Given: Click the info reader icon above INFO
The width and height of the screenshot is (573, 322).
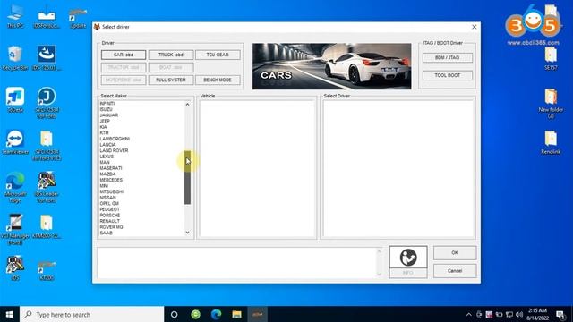Looking at the screenshot, I should pyautogui.click(x=408, y=257).
